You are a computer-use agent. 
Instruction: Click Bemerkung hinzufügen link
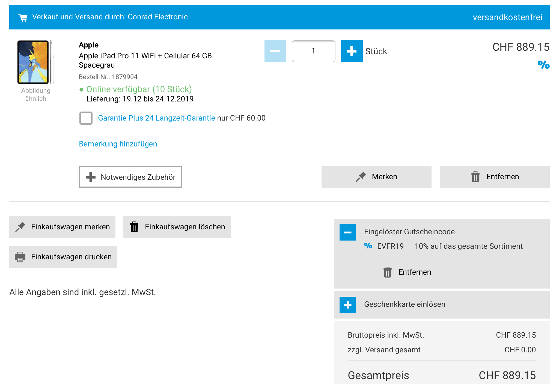point(118,144)
